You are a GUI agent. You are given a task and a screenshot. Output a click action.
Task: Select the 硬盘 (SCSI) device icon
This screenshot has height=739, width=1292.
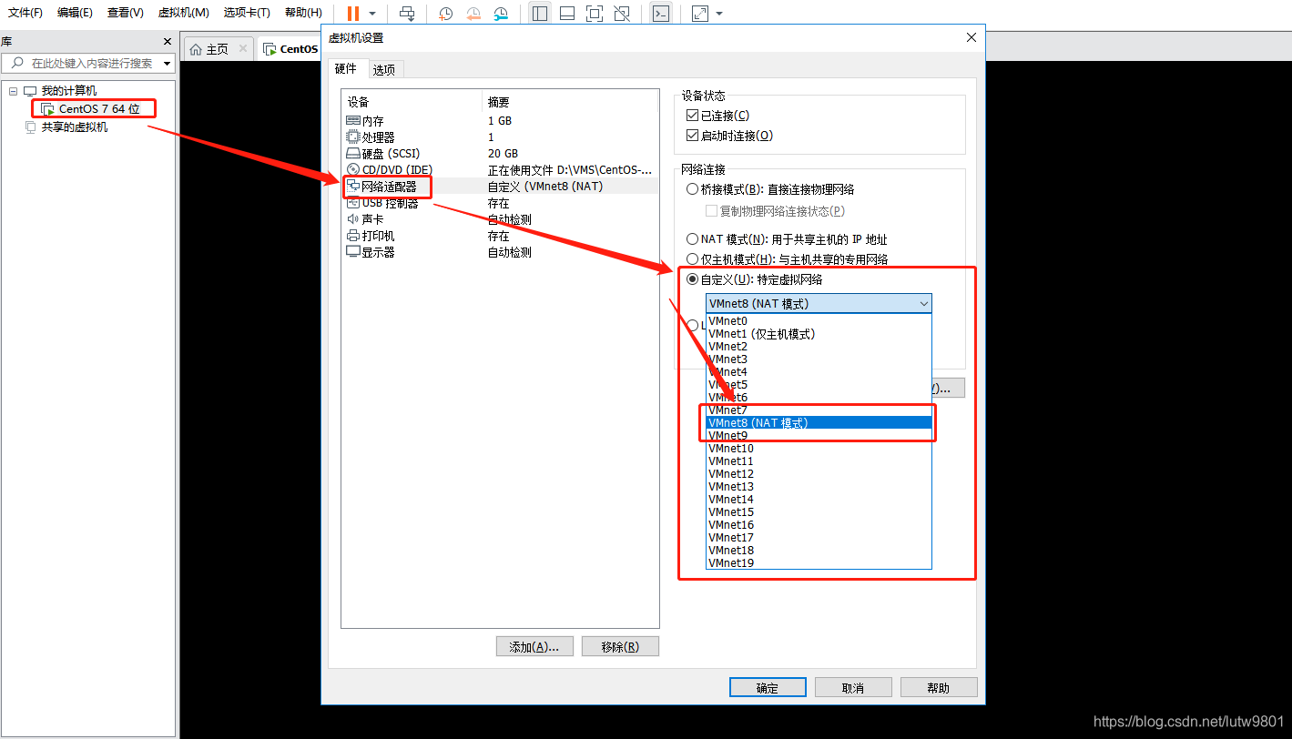[353, 154]
